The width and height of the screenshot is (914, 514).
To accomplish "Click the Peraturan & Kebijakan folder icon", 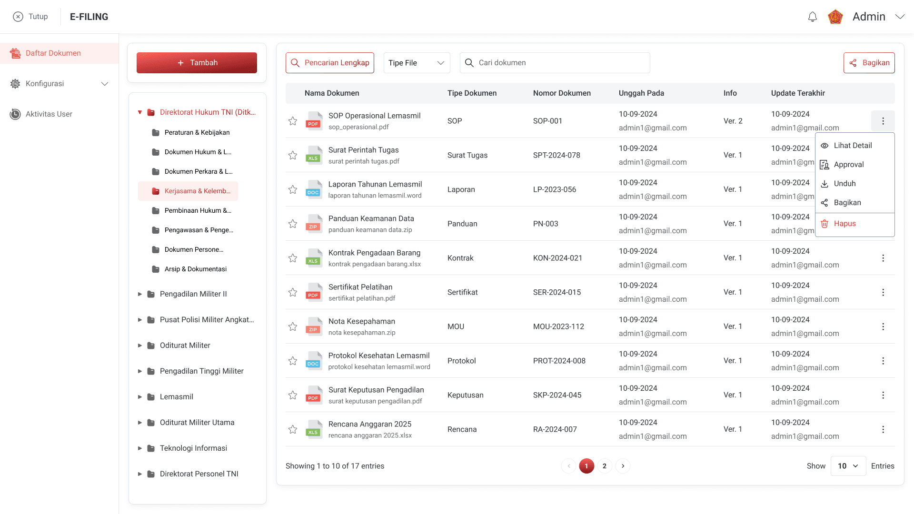I will point(156,133).
